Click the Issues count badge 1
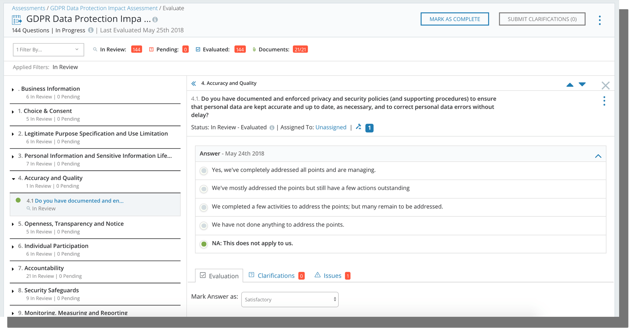 click(x=348, y=276)
